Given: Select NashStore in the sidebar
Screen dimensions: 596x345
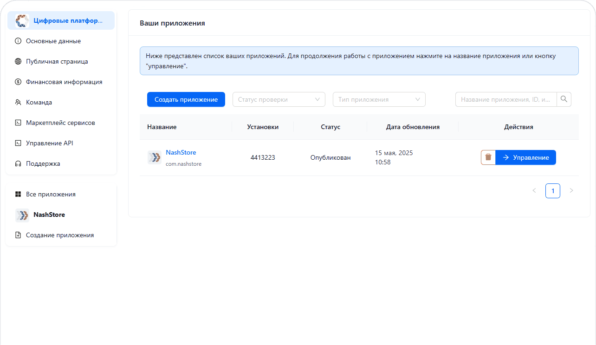Looking at the screenshot, I should point(61,215).
